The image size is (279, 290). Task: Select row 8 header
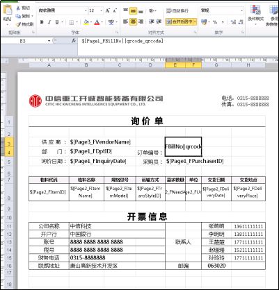pos(9,192)
